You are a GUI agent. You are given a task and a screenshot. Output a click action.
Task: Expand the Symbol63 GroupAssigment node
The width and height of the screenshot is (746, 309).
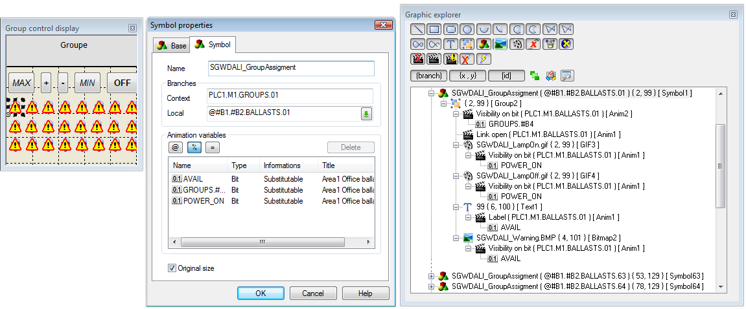(x=432, y=277)
